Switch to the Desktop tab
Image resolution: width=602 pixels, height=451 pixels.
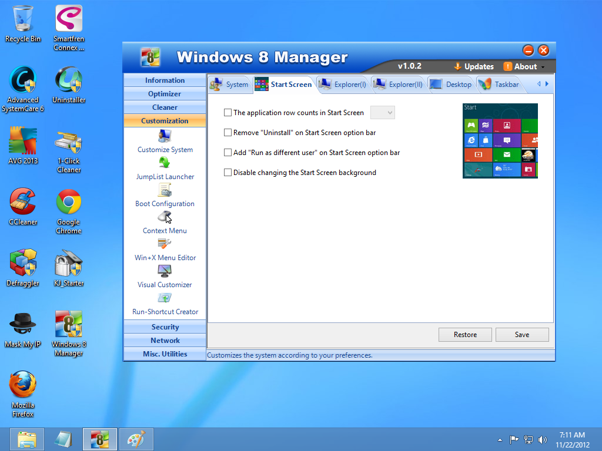[451, 85]
